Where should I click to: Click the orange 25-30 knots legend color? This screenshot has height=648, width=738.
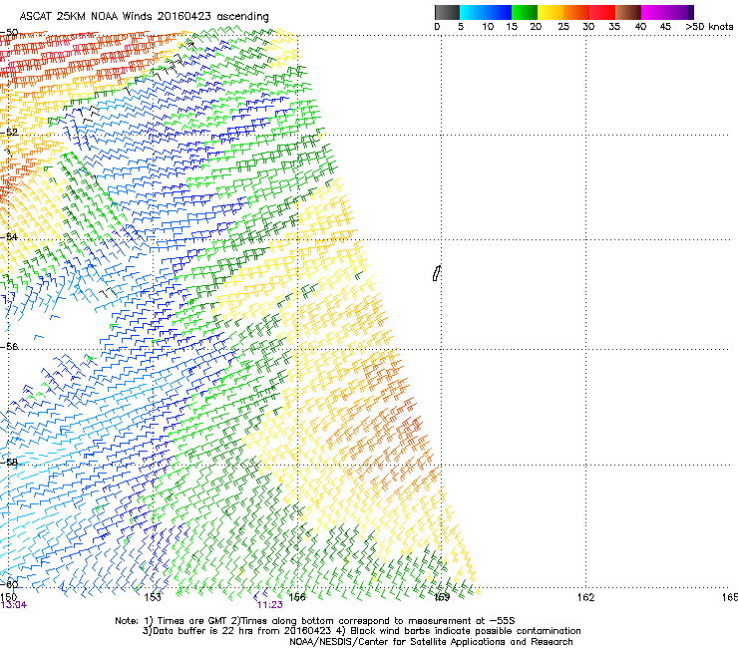[x=576, y=12]
